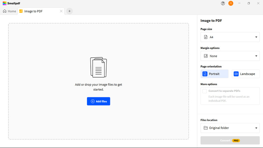This screenshot has width=263, height=148.
Task: Expand Files location Original folder dropdown
Action: coord(230,128)
